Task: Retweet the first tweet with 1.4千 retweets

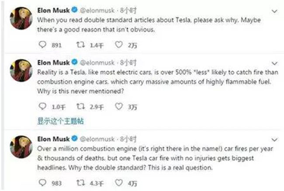Action: 80,44
